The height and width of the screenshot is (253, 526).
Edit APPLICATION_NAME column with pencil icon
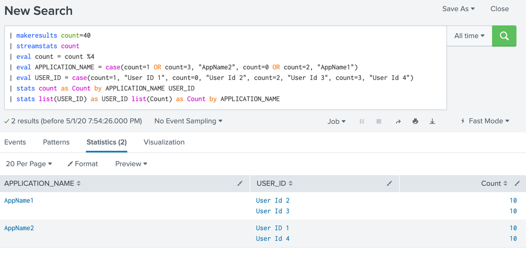click(240, 184)
